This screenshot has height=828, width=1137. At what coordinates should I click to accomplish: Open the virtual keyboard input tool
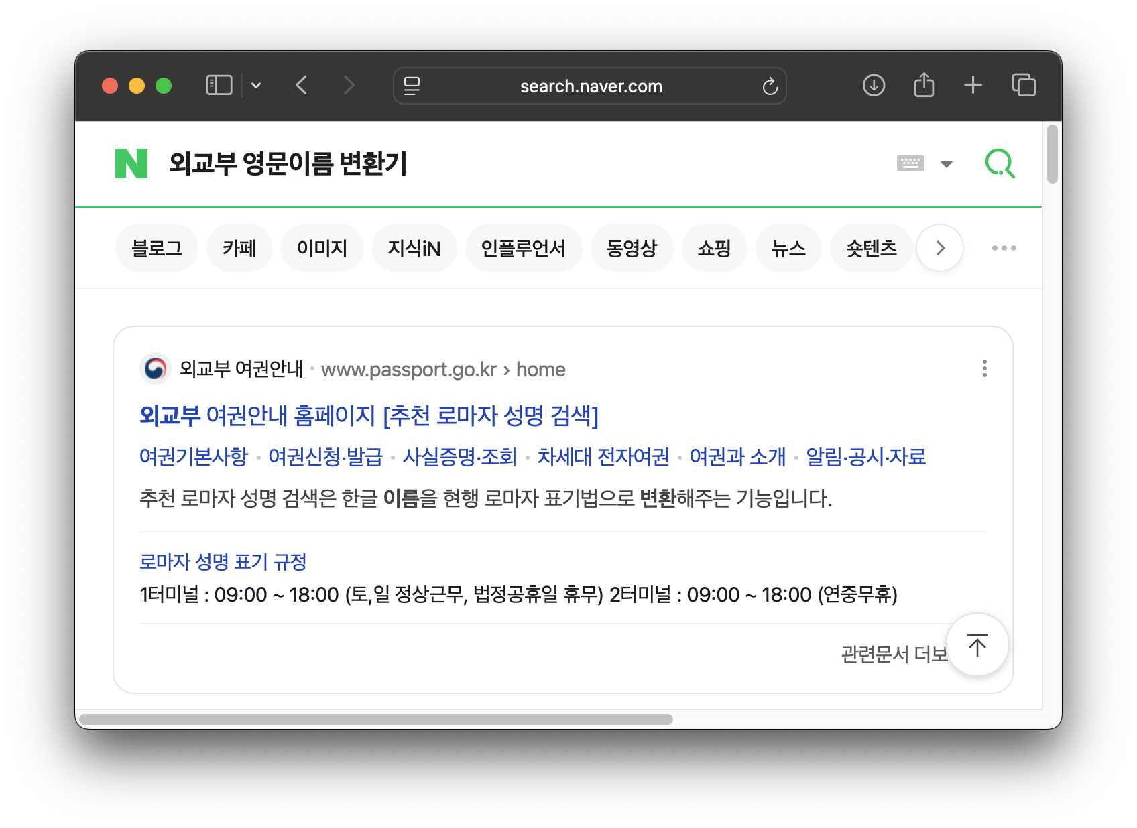tap(910, 163)
